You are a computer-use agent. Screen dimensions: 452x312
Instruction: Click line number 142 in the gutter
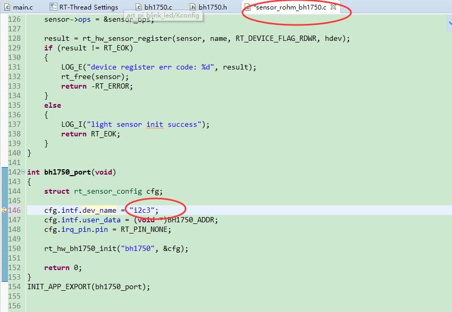pos(14,172)
